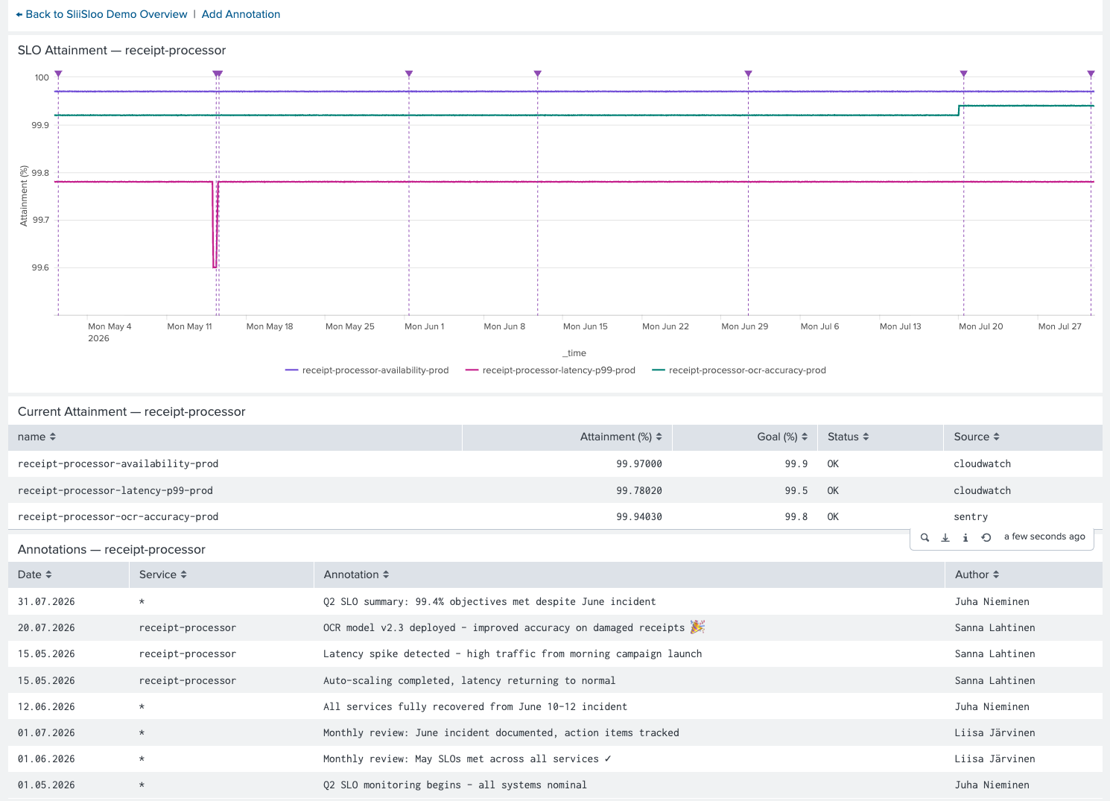Click the attainment value 99.97000
1110x801 pixels.
639,463
